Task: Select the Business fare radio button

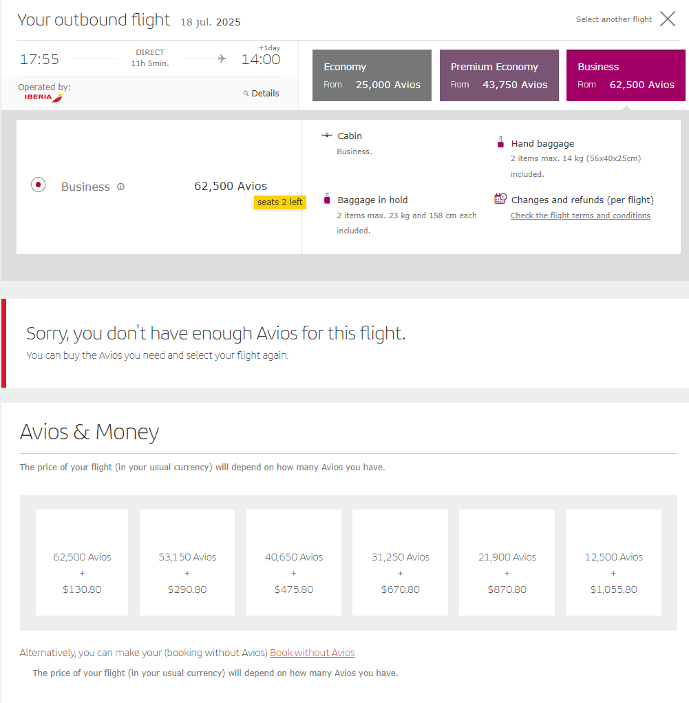Action: pyautogui.click(x=39, y=185)
